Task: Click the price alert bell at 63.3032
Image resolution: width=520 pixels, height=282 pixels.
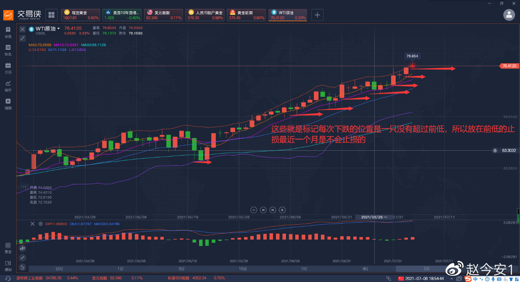Action: point(495,151)
